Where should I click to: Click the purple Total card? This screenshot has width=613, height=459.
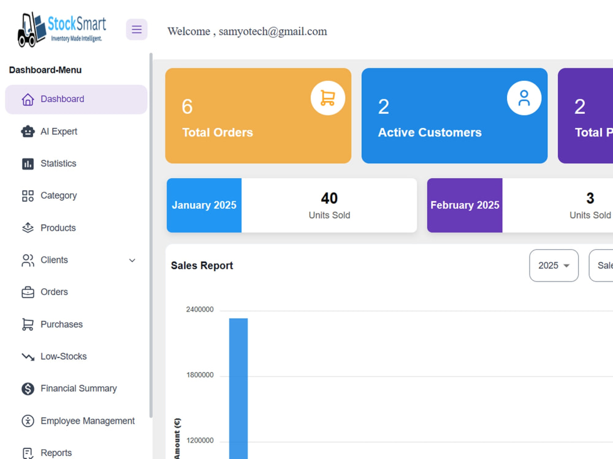[585, 116]
